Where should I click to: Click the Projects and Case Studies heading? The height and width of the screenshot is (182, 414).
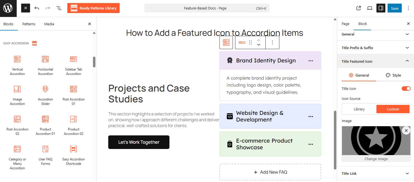(149, 93)
